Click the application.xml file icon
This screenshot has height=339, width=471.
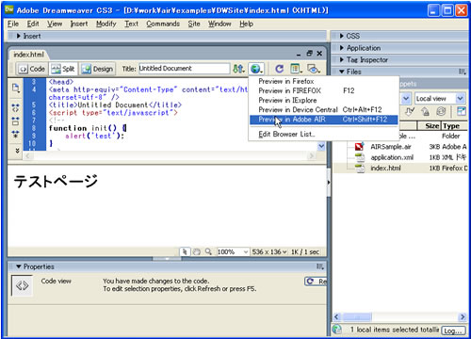(x=360, y=157)
